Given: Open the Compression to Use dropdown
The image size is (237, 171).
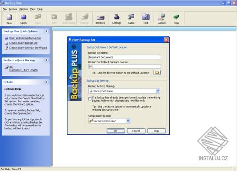Looking at the screenshot, I should (x=128, y=121).
